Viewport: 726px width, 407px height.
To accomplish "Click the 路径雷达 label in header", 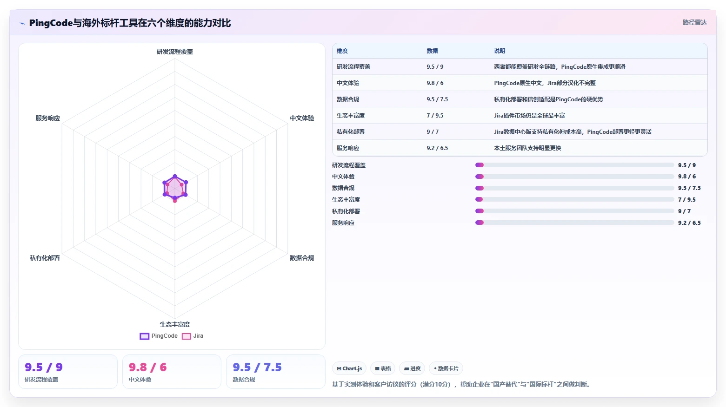I will 694,22.
